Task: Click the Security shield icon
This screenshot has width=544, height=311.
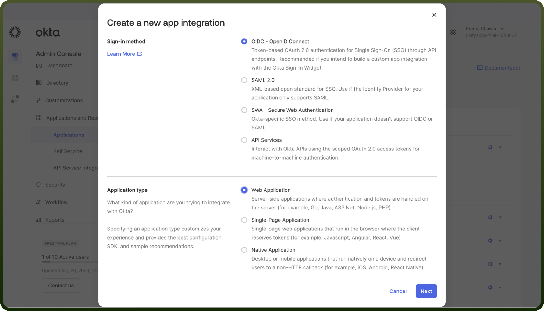Action: 38,185
